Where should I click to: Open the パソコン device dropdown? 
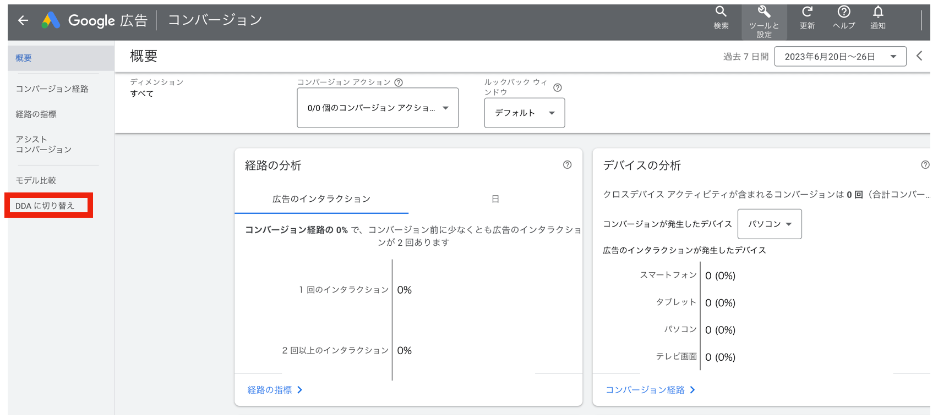[770, 224]
